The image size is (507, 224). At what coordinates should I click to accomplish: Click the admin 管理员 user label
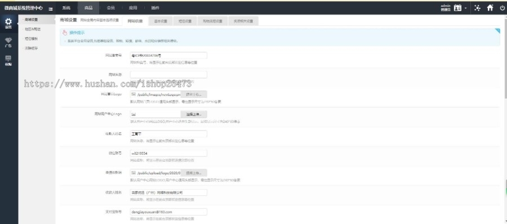point(446,8)
